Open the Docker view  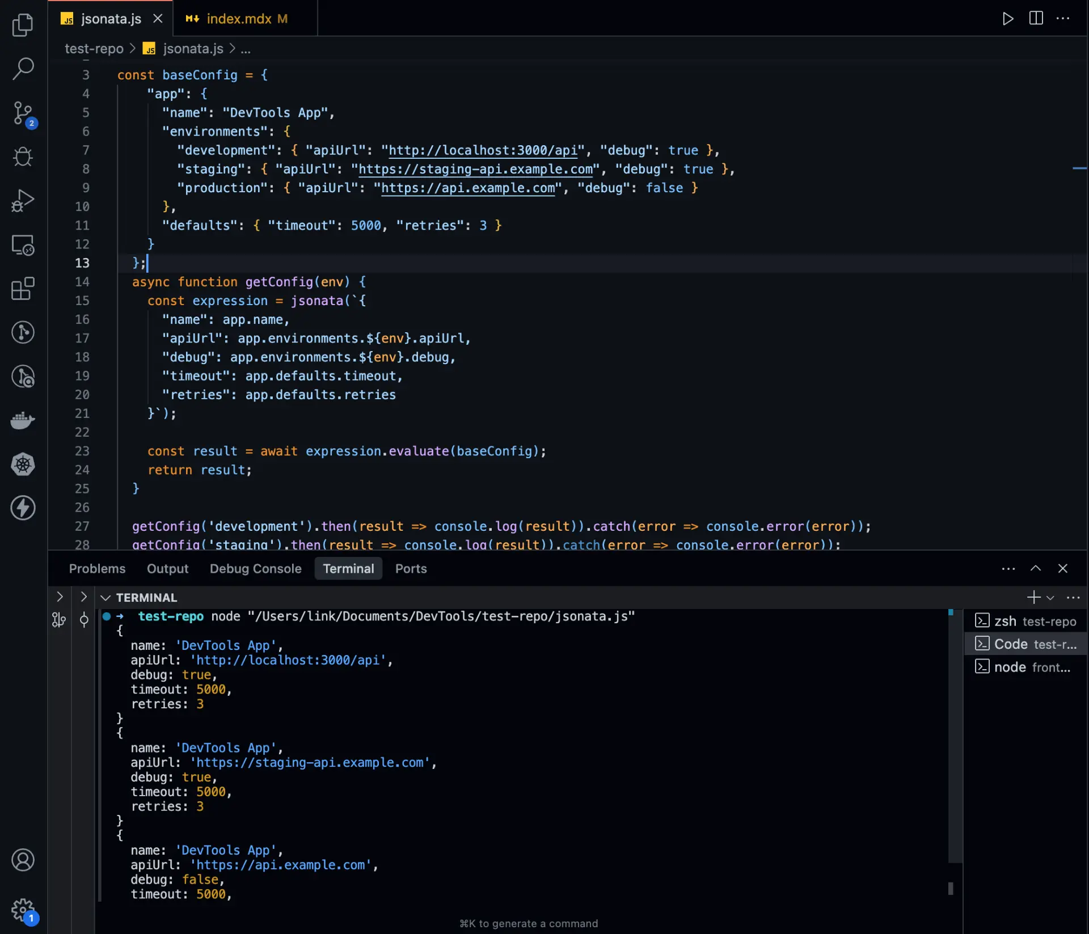click(x=23, y=420)
